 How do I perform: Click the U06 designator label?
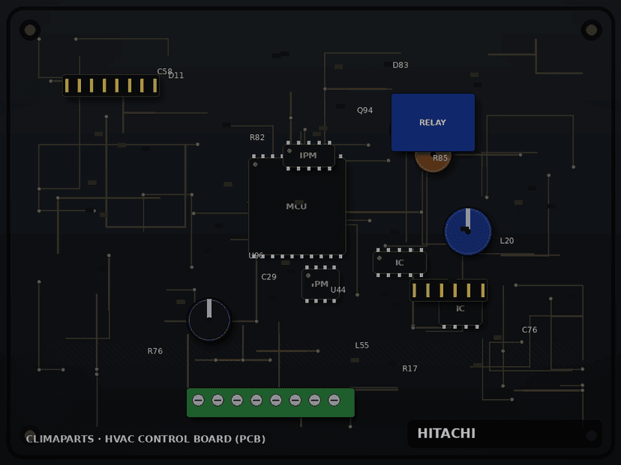[256, 255]
